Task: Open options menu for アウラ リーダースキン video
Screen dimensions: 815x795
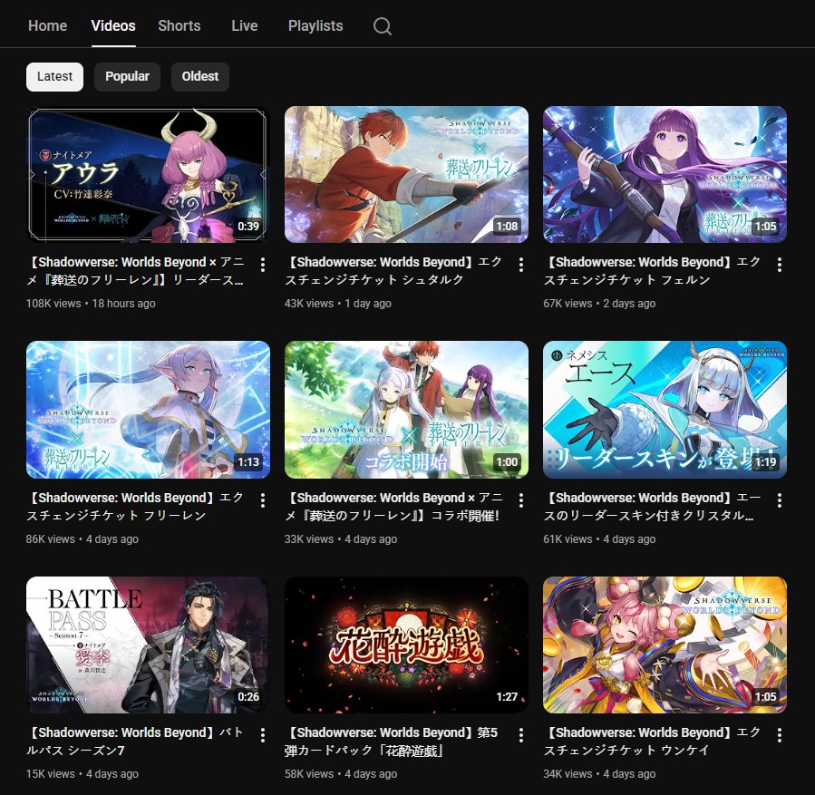Action: (x=263, y=265)
